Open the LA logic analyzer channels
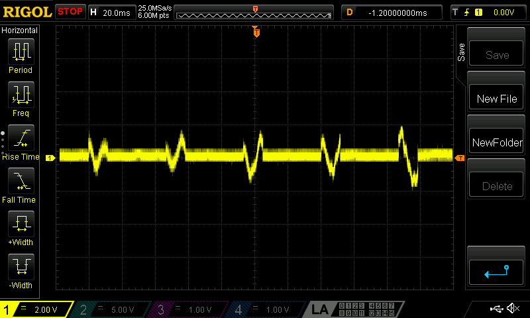Viewport: 530px width, 318px height. pyautogui.click(x=355, y=309)
